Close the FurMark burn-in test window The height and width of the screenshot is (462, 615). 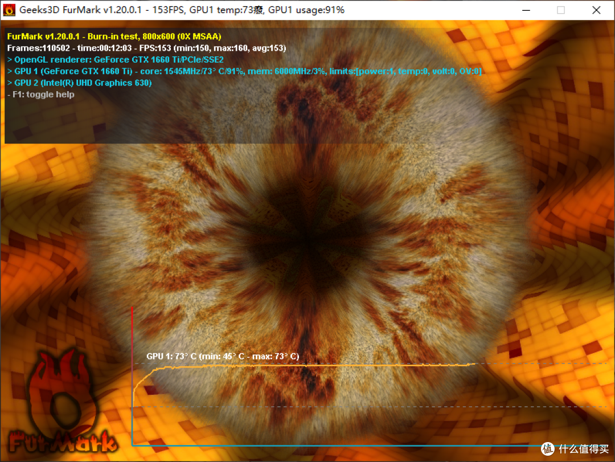coord(596,10)
